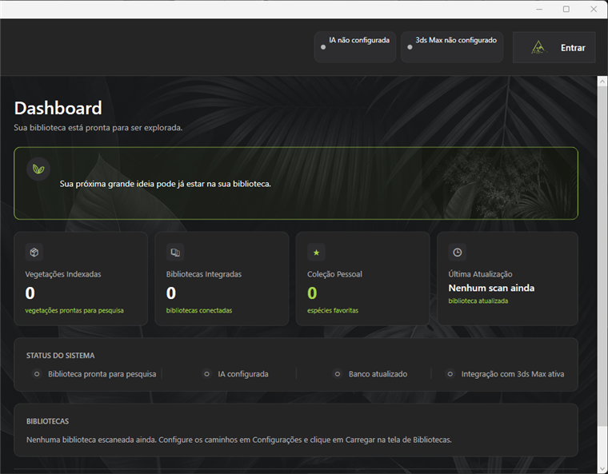Click the Entrar login button
Image resolution: width=608 pixels, height=474 pixels.
pyautogui.click(x=554, y=47)
